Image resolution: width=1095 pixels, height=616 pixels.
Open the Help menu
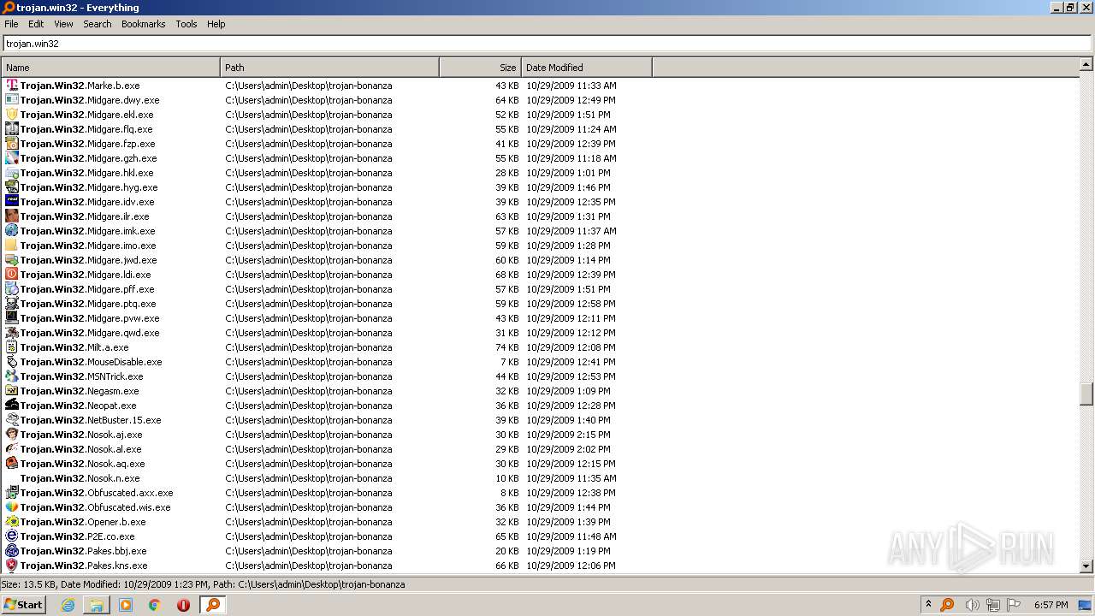pos(216,24)
